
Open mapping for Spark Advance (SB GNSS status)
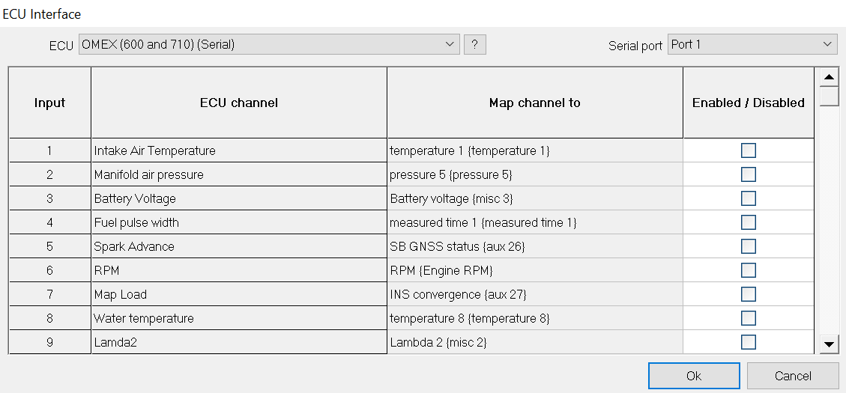coord(534,246)
